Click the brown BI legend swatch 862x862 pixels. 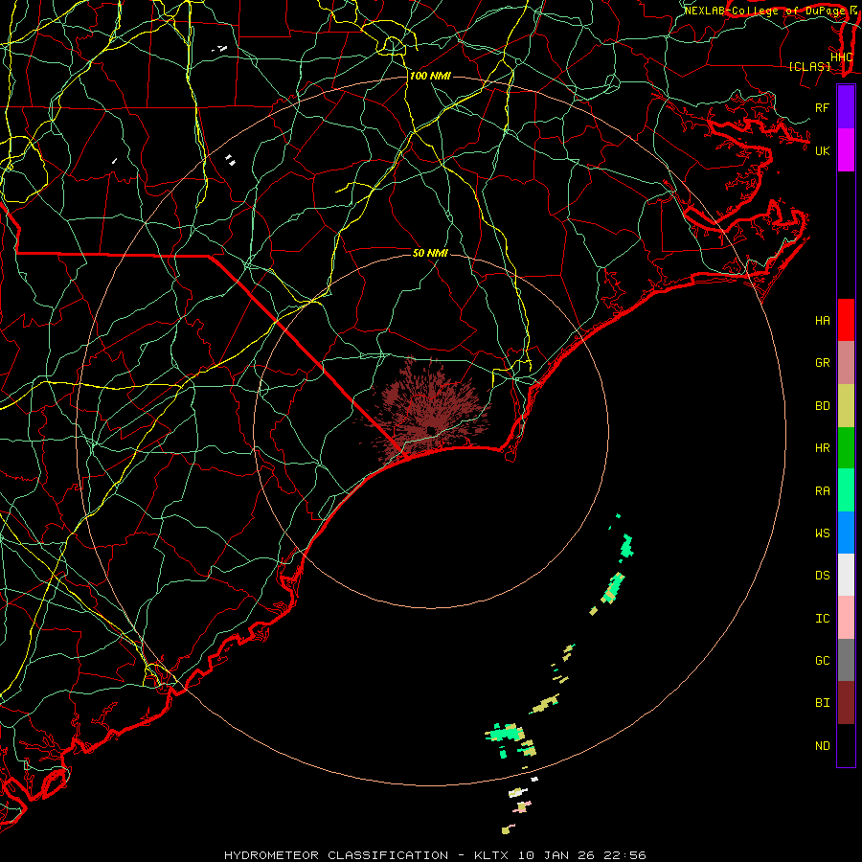pos(846,703)
